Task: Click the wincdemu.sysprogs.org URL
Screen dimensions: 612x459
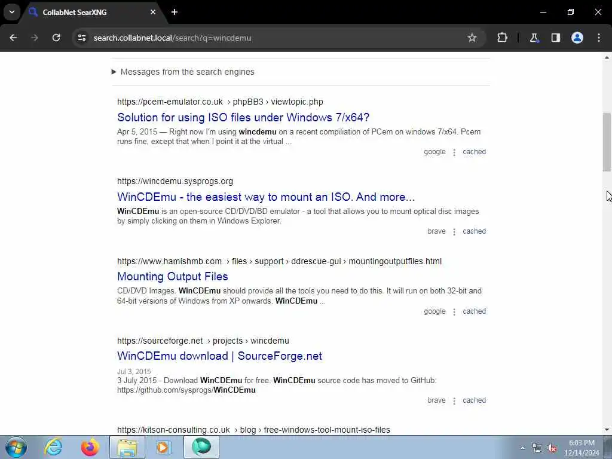Action: click(175, 181)
